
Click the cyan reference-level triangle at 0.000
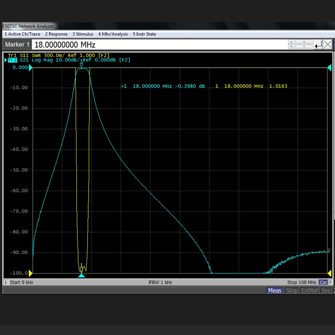point(31,68)
